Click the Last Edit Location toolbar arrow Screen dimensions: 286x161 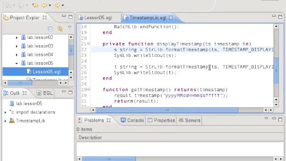click(35, 5)
